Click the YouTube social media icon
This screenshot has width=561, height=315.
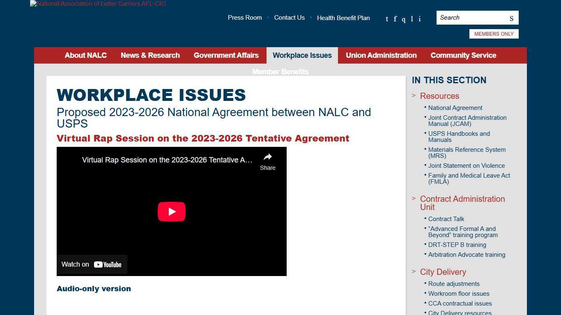point(403,19)
